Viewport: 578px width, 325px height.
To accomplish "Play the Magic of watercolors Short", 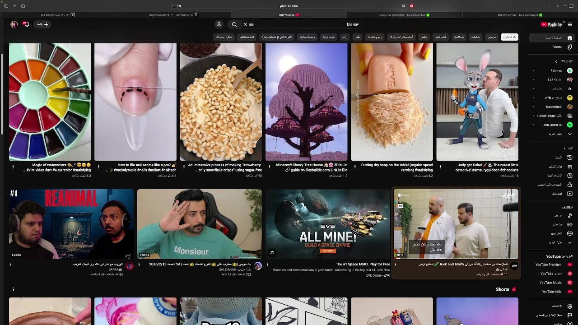I will (x=50, y=102).
